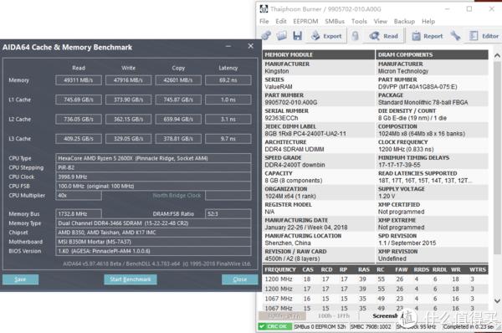502x333 pixels.
Task: Click the Memory Read value 49311 MB/s
Action: [79, 80]
